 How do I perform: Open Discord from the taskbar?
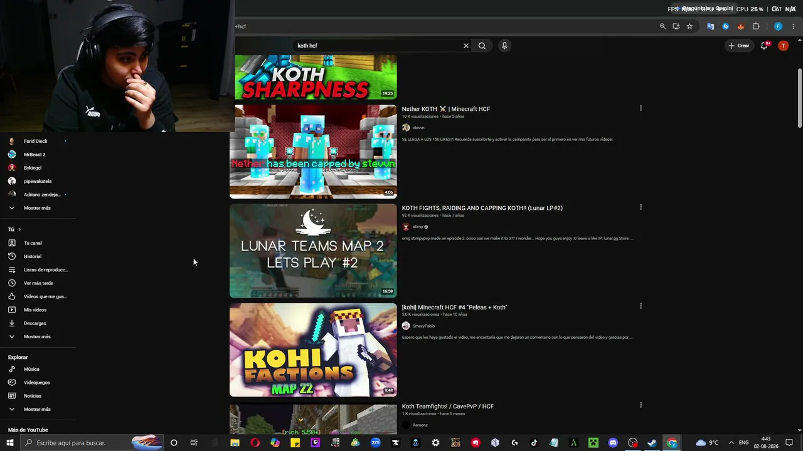pos(613,443)
